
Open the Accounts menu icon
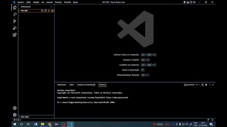click(15, 108)
